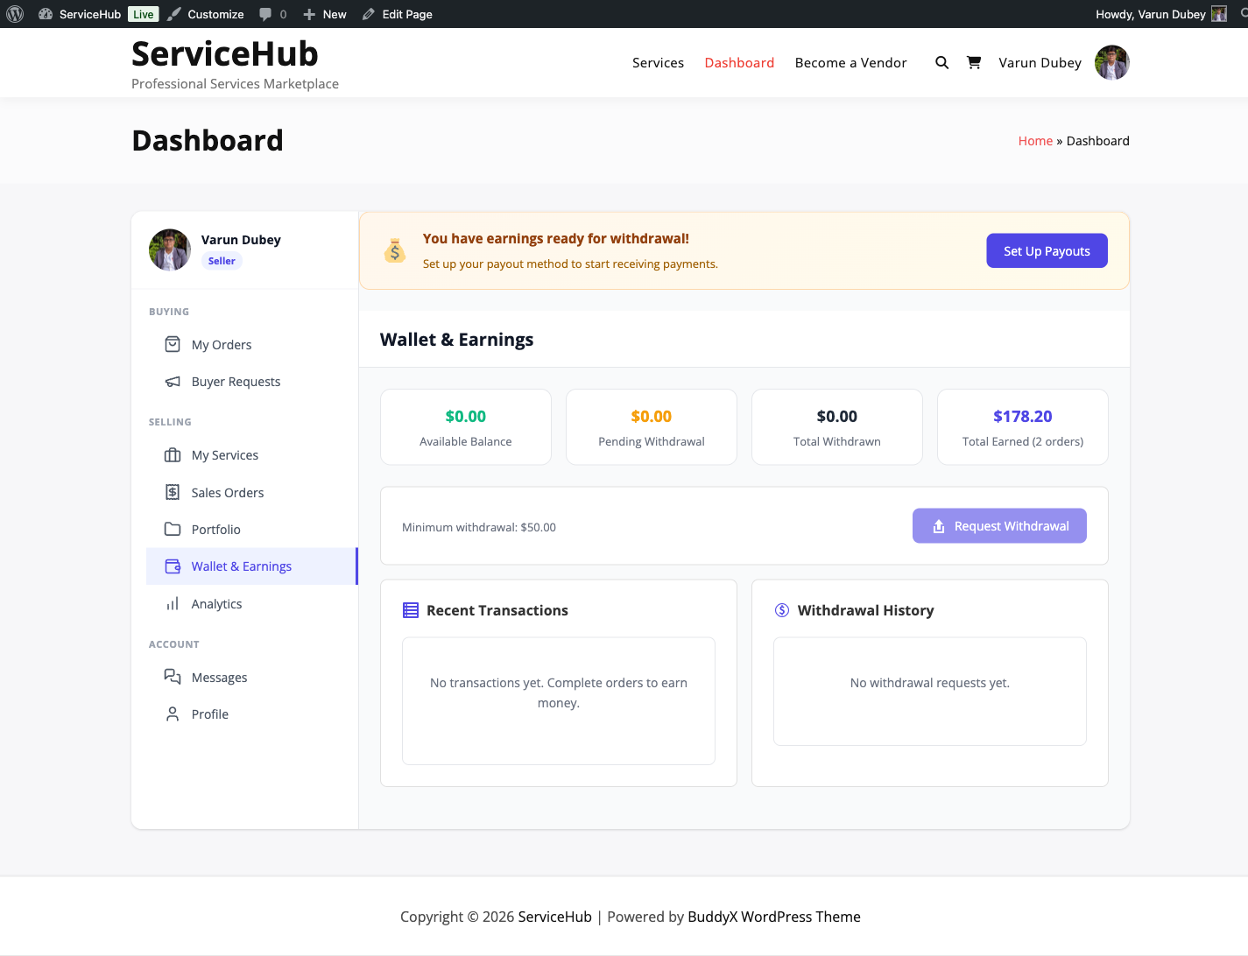Click the Request Withdrawal button
The image size is (1248, 956).
pos(999,525)
